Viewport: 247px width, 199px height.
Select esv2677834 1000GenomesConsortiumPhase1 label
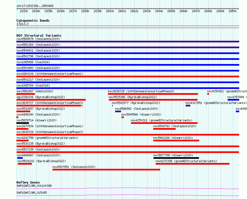50,126
